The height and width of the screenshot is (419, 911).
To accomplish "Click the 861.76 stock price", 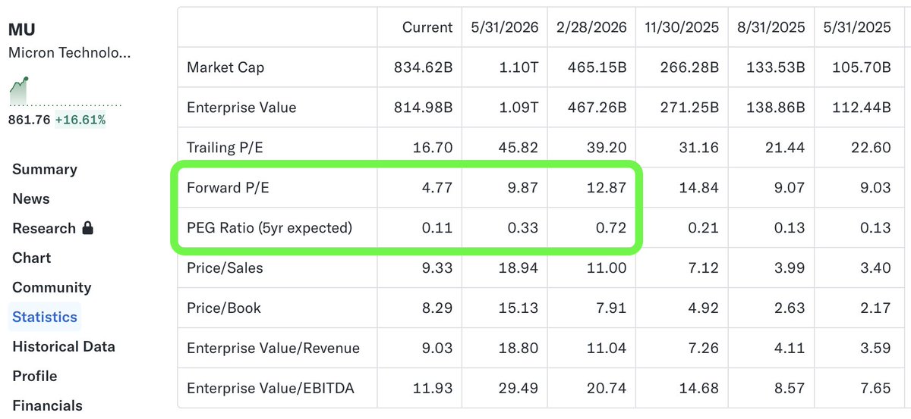I will [29, 120].
